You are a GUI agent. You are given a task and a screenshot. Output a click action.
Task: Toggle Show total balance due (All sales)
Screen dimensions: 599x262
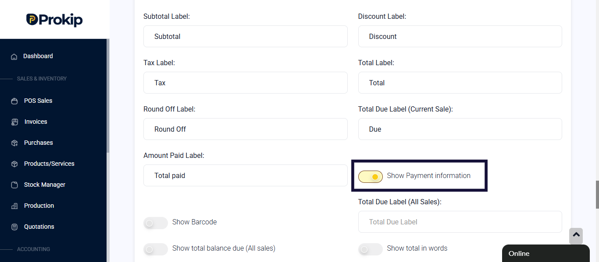(156, 249)
